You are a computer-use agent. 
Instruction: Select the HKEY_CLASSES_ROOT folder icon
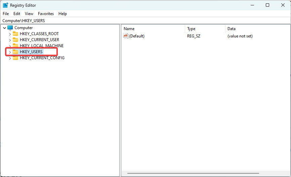[15, 34]
